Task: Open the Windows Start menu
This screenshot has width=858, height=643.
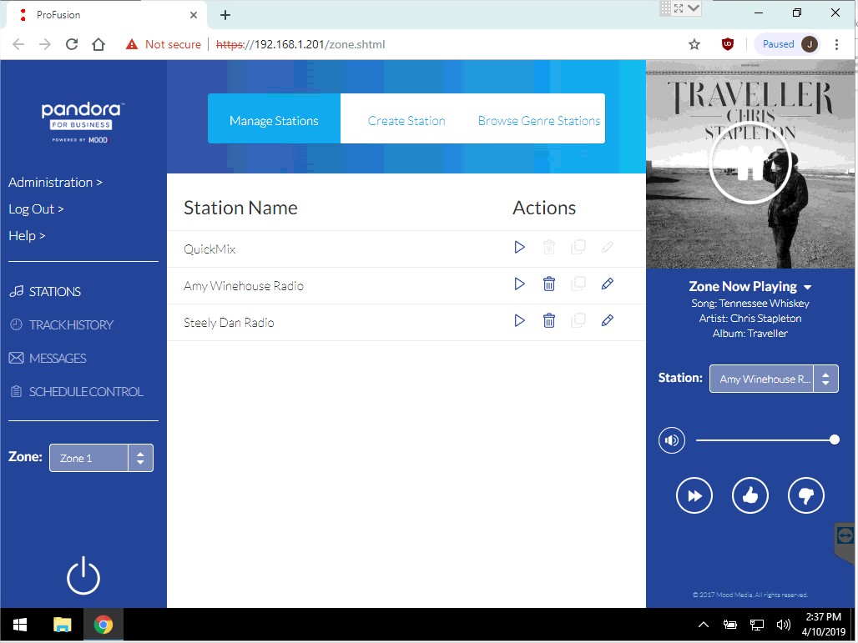Action: click(20, 625)
